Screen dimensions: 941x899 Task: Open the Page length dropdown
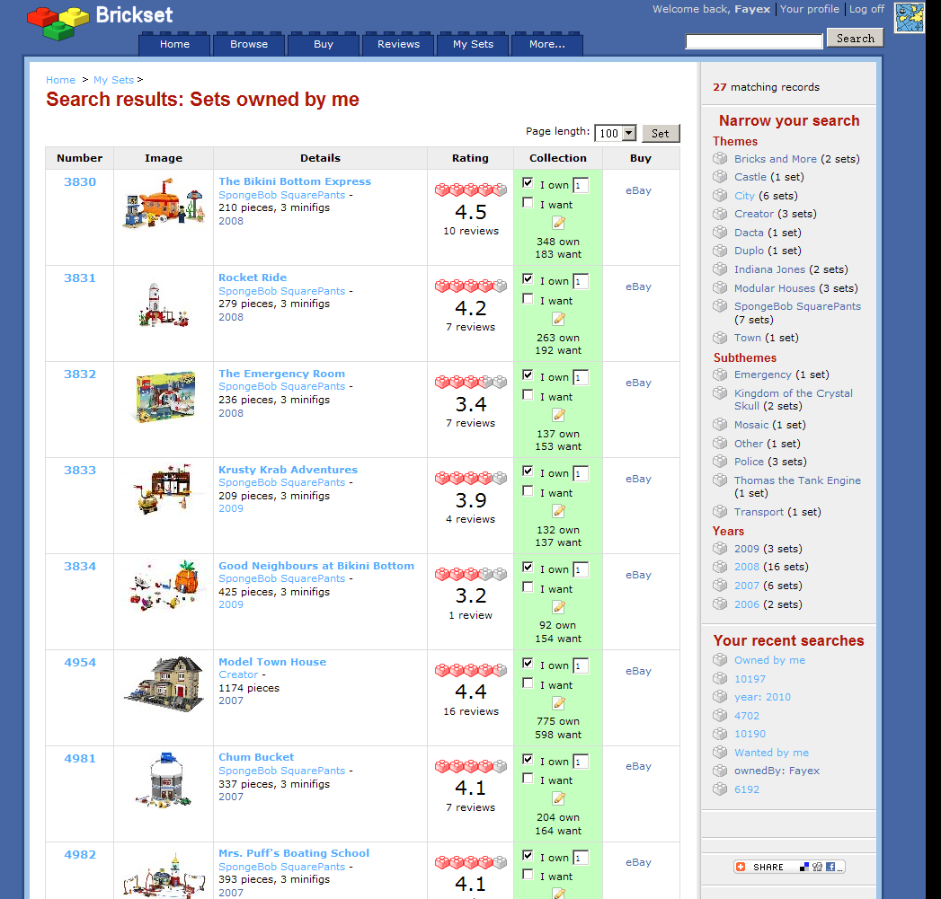click(615, 133)
